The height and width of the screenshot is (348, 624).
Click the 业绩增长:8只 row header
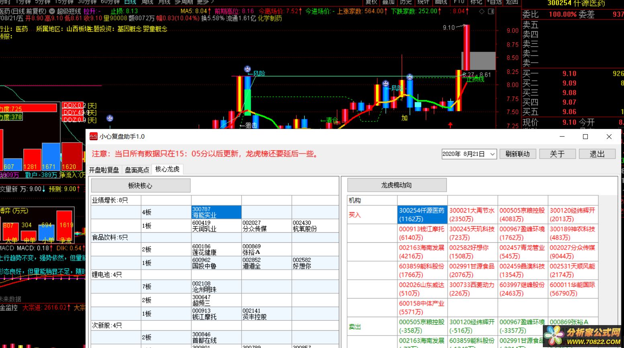coord(116,200)
